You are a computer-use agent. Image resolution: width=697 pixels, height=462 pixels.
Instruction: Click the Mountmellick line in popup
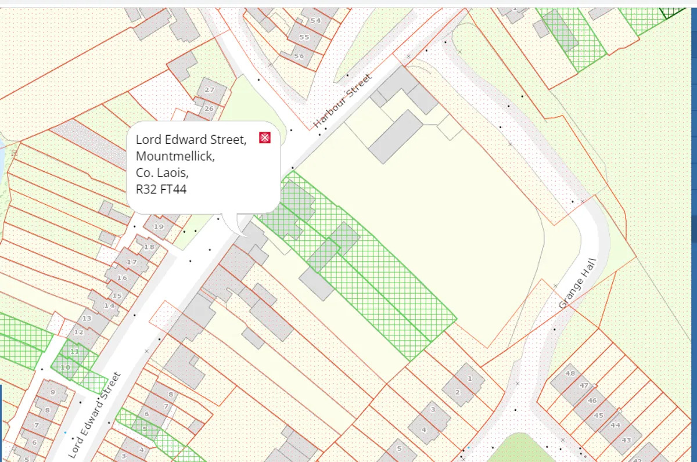pos(175,156)
